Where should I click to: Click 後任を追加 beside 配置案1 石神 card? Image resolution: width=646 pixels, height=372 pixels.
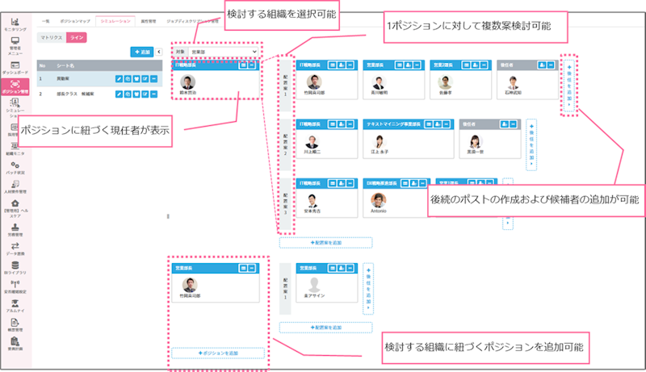tap(569, 86)
